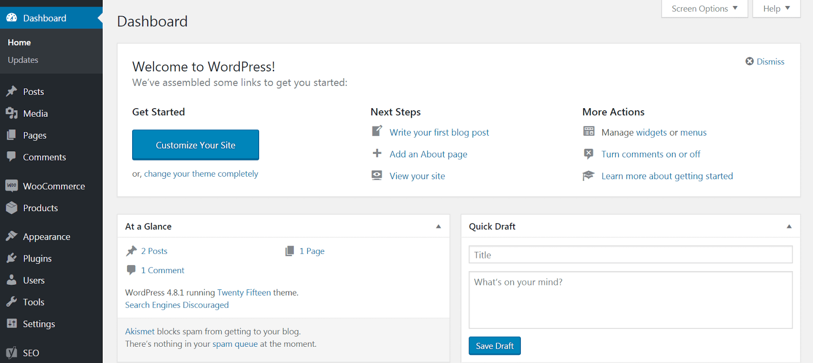Click the Save Draft button
Image resolution: width=813 pixels, height=363 pixels.
coord(494,346)
